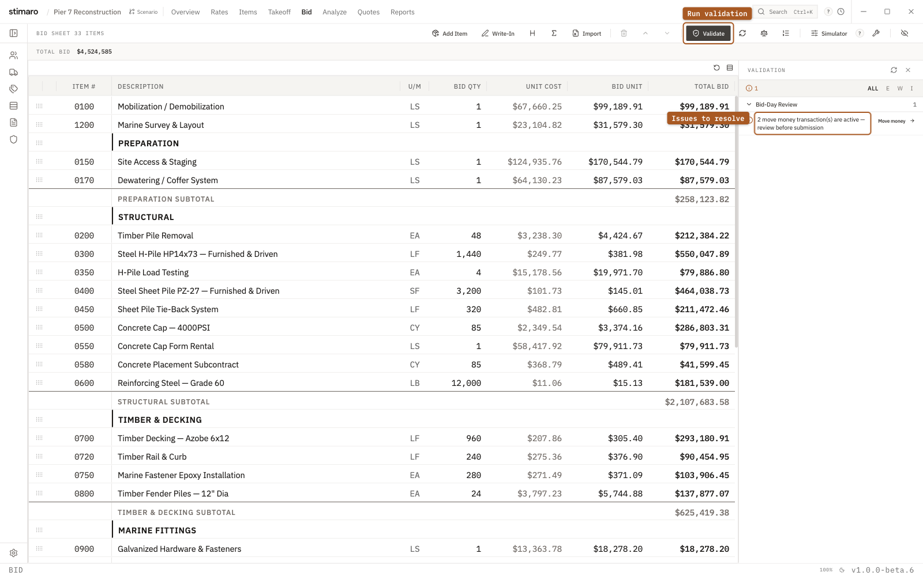The image size is (923, 576).
Task: Open the Takeoff tab
Action: pos(279,12)
